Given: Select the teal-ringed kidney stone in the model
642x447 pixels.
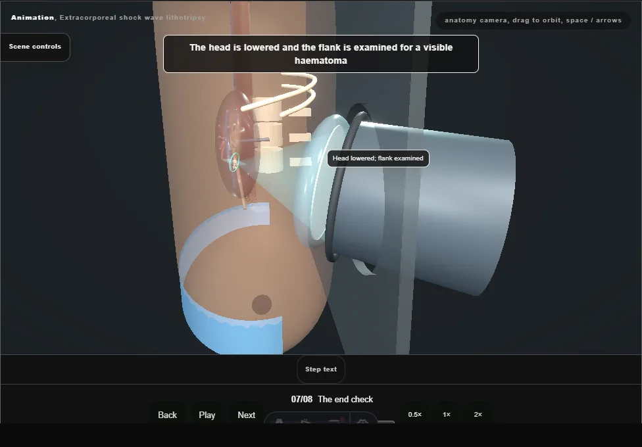Looking at the screenshot, I should [234, 162].
